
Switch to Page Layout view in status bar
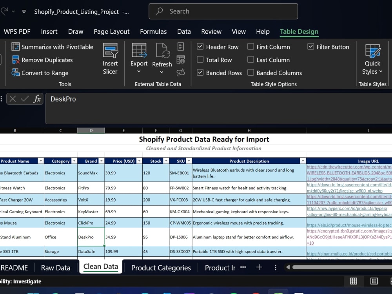(x=374, y=281)
